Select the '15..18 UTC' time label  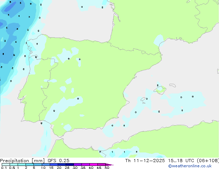pyautogui.click(x=181, y=161)
